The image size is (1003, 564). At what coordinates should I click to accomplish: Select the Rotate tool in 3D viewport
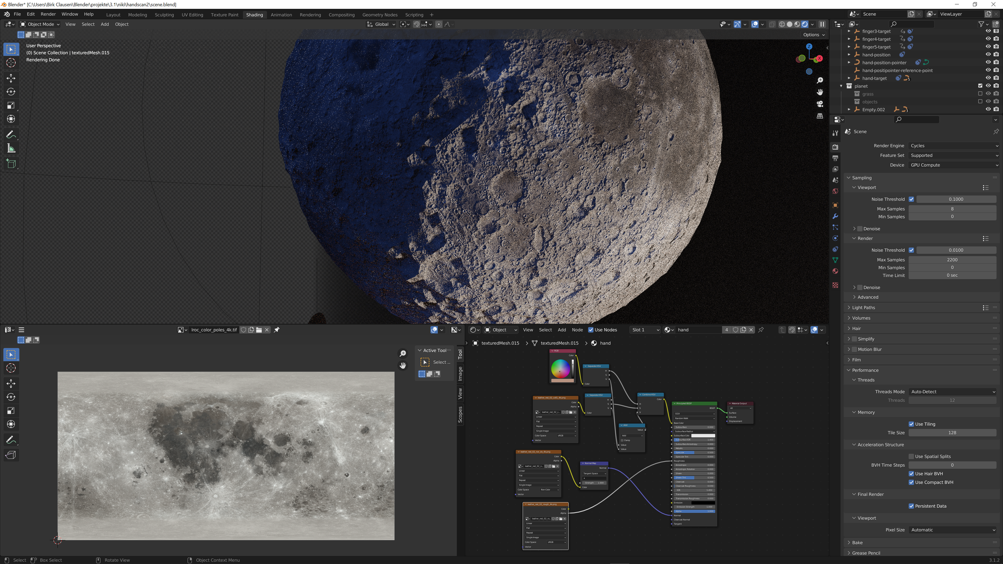click(11, 92)
